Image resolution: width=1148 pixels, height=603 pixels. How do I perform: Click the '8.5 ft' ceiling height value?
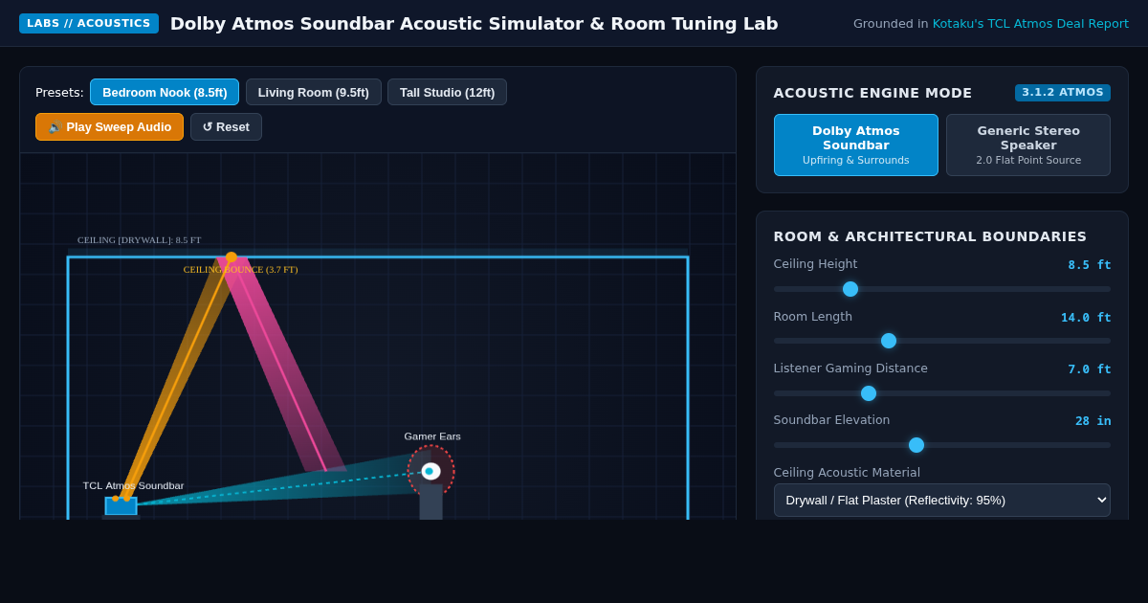coord(1090,265)
